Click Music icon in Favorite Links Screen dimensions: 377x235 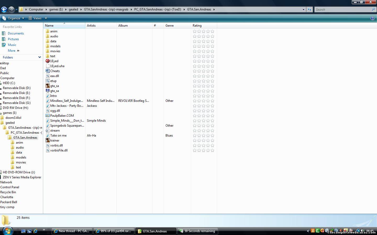(4, 45)
